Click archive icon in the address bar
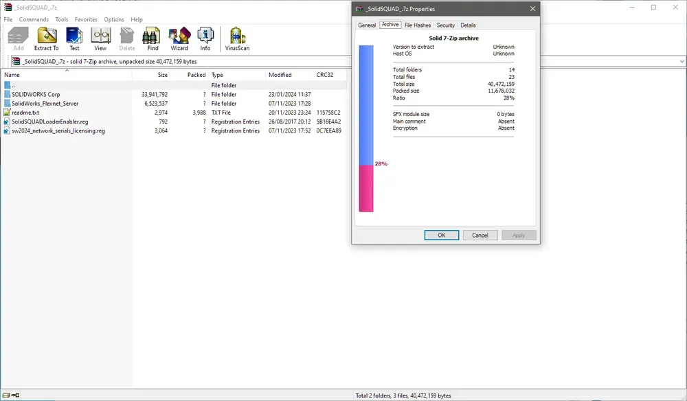687x401 pixels. (16, 61)
